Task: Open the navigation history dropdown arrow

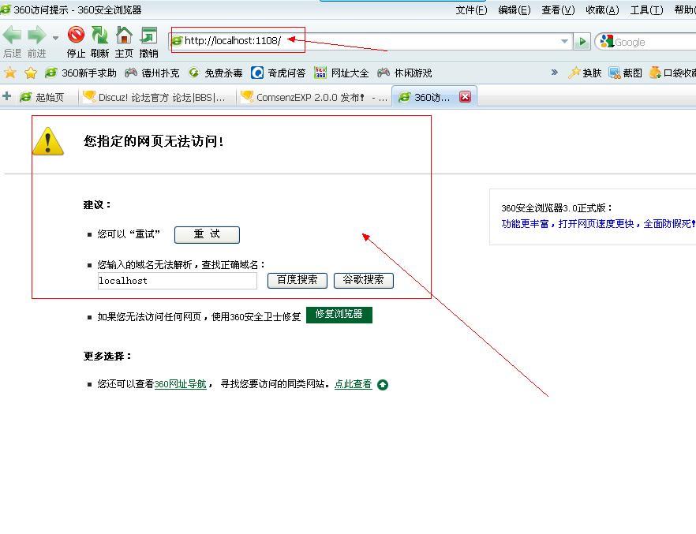Action: coord(55,38)
